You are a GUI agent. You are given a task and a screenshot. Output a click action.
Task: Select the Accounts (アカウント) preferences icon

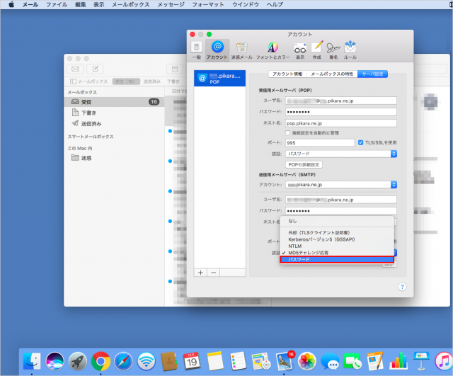pyautogui.click(x=217, y=50)
